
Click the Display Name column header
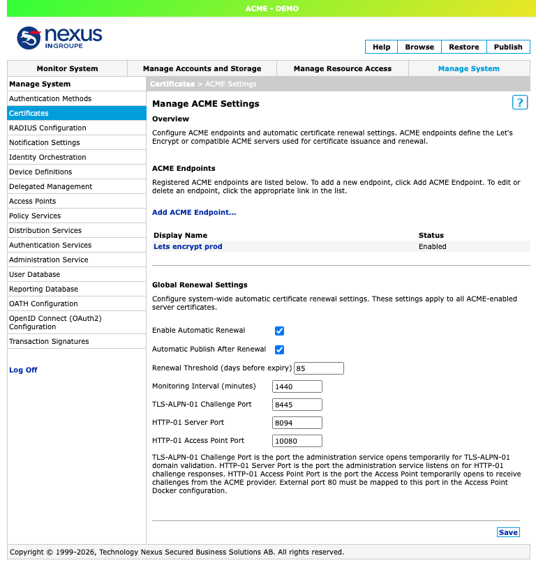[180, 235]
